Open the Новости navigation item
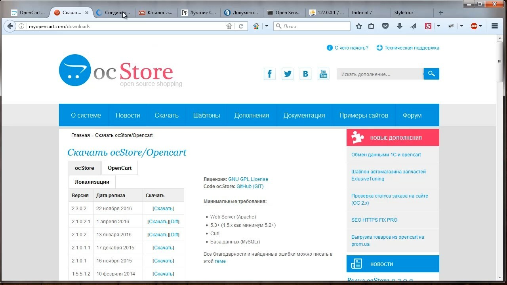Screen dimensions: 507x285 128,116
